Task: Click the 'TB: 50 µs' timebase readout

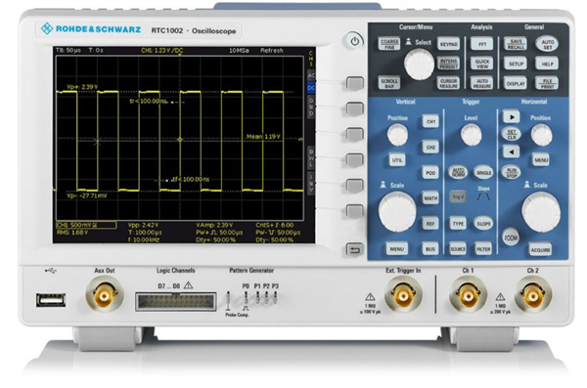Action: tap(68, 50)
